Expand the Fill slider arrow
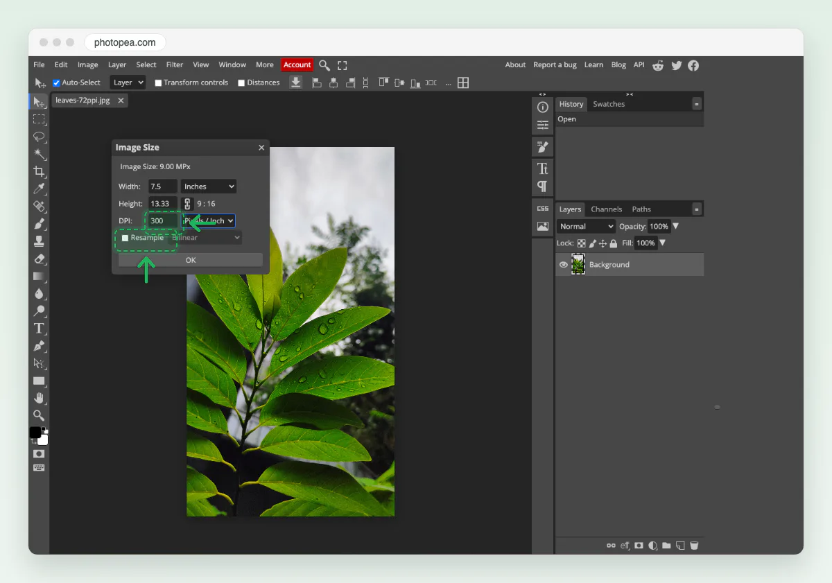832x583 pixels. (x=663, y=243)
